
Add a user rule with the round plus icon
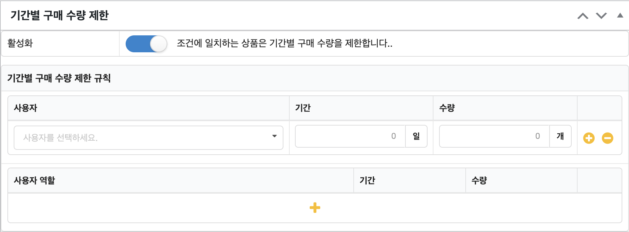pos(589,138)
